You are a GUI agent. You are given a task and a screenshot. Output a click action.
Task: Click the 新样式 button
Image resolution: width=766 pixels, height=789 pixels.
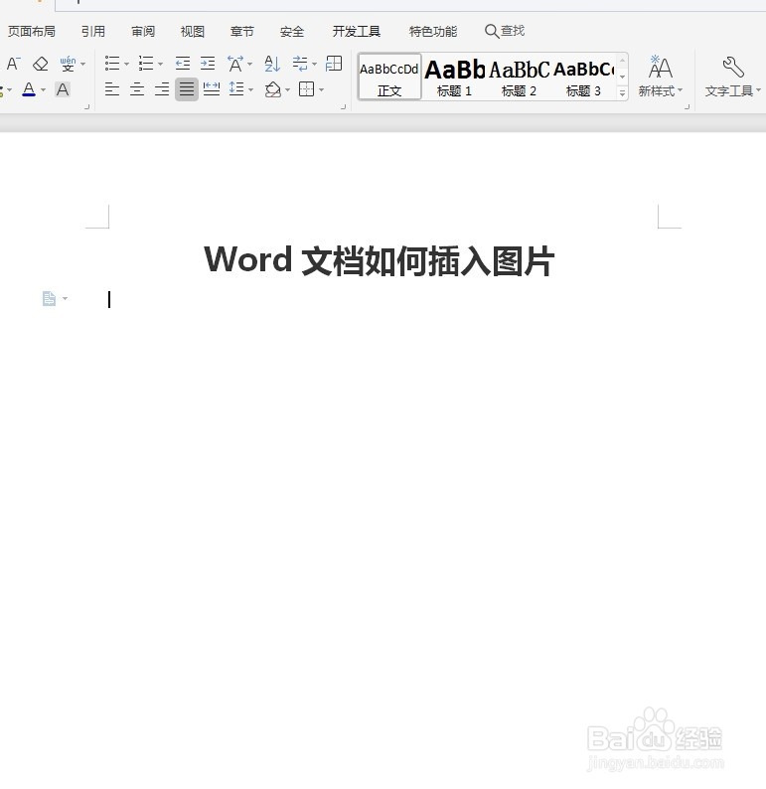click(660, 77)
